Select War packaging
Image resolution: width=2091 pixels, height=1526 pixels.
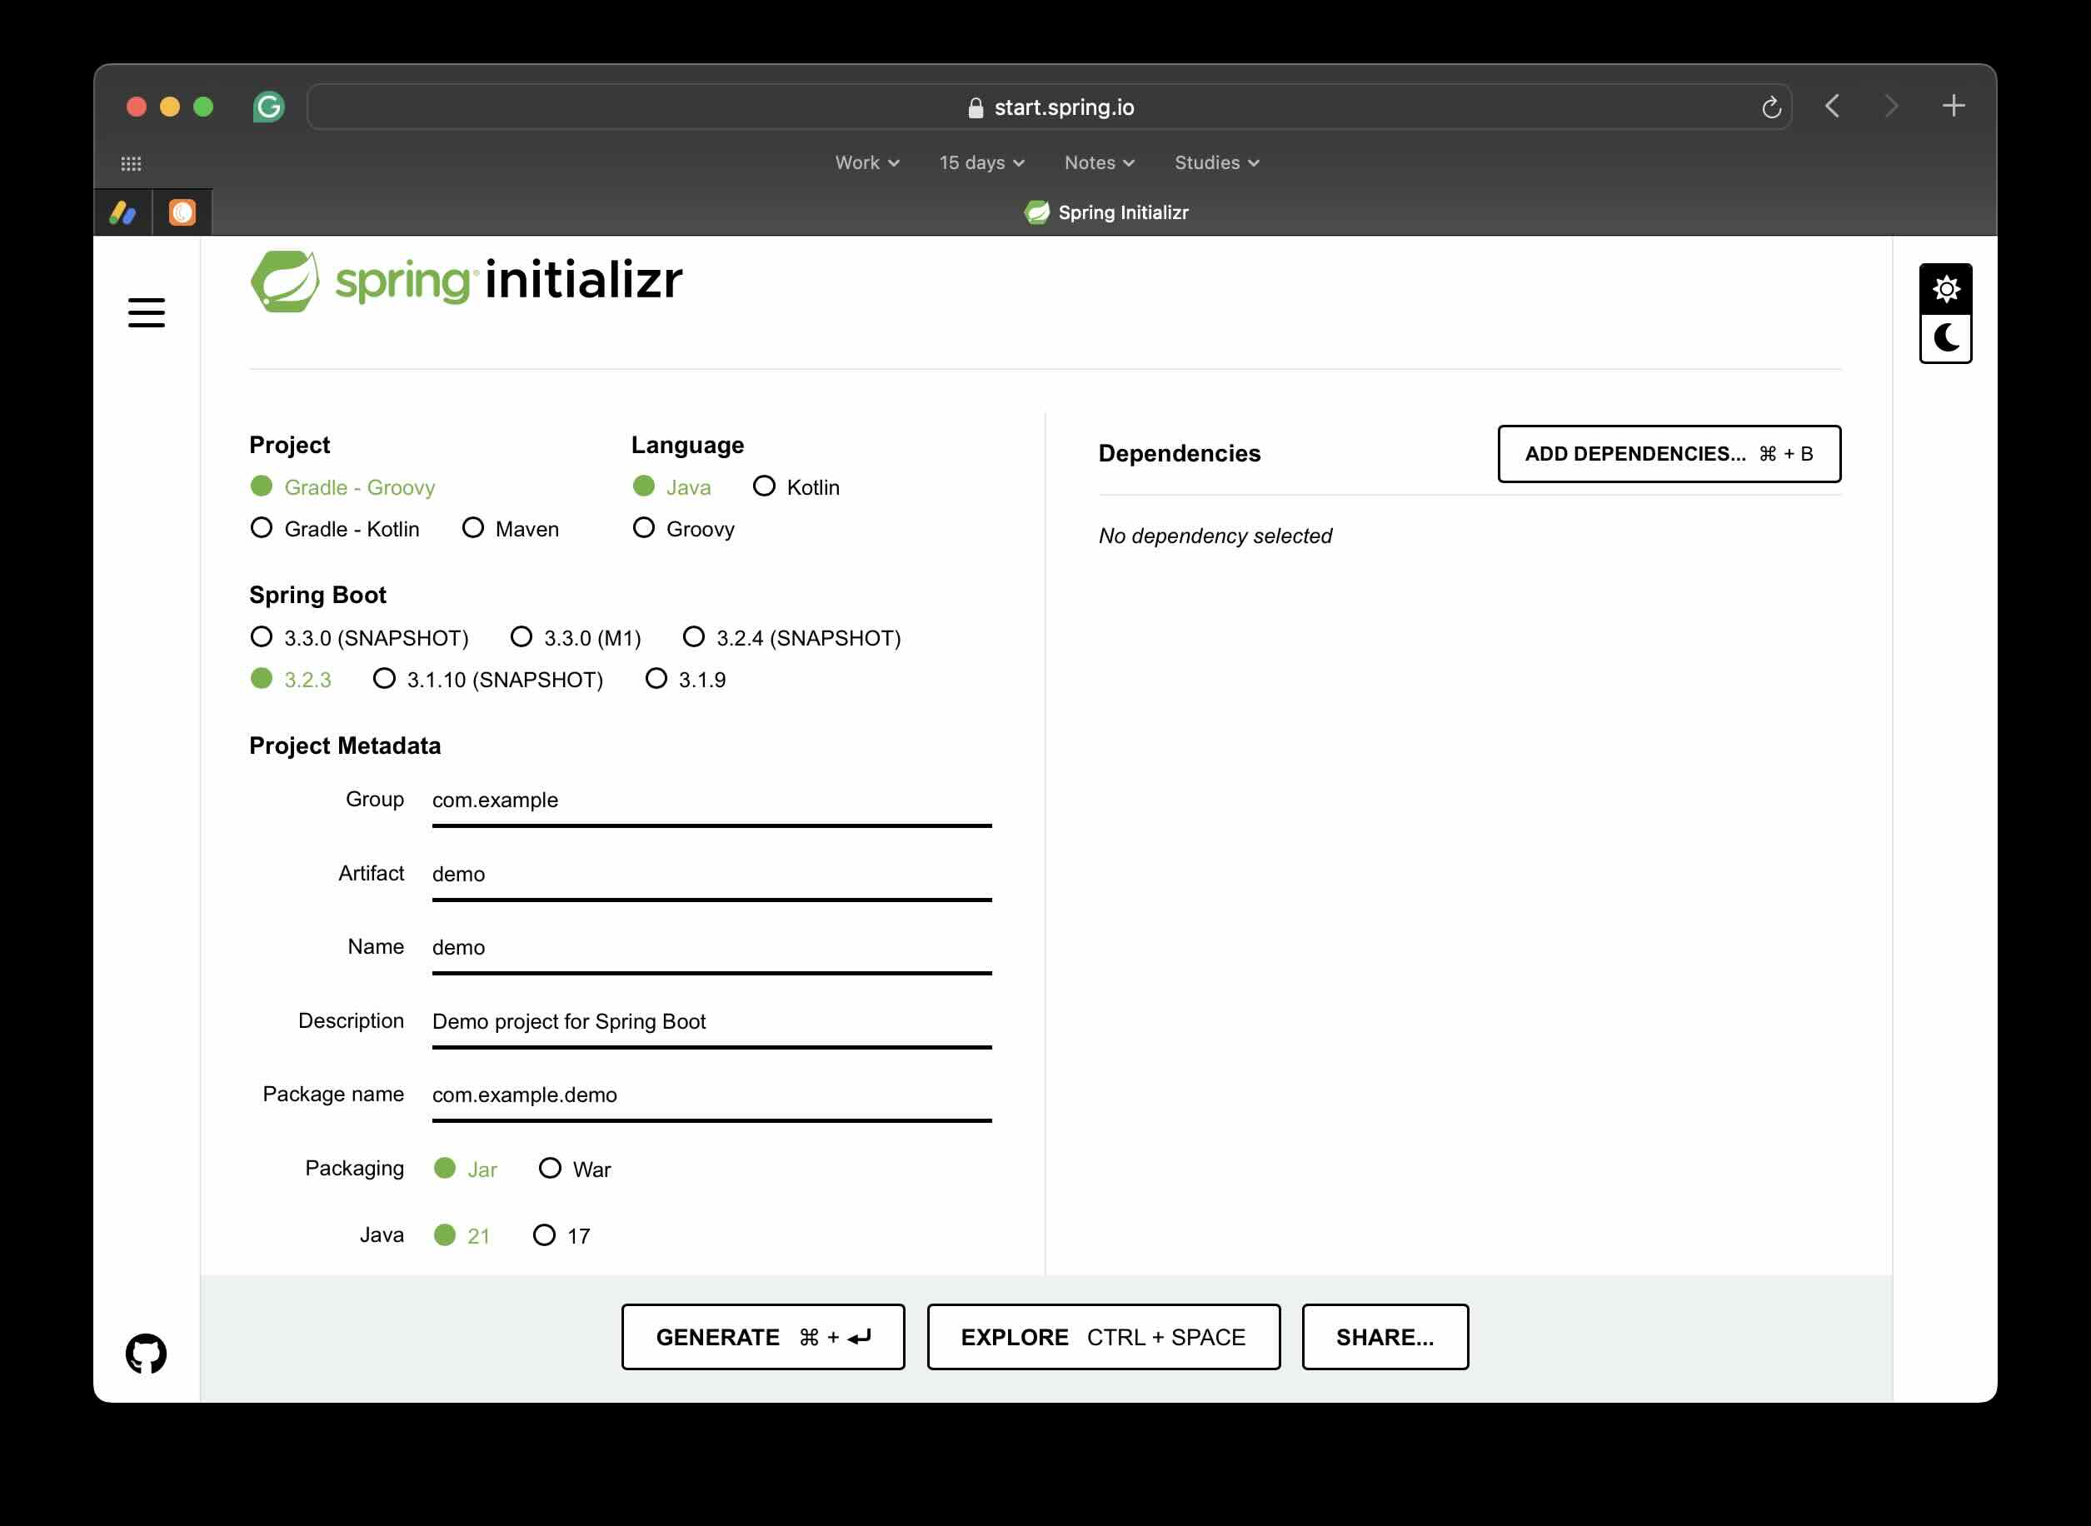[x=551, y=1169]
